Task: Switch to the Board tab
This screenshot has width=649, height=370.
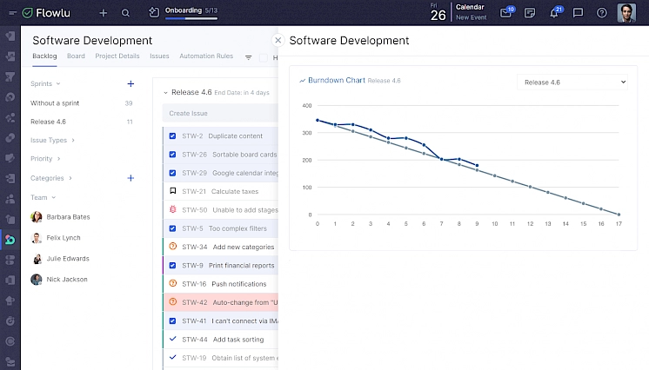Action: click(x=76, y=56)
